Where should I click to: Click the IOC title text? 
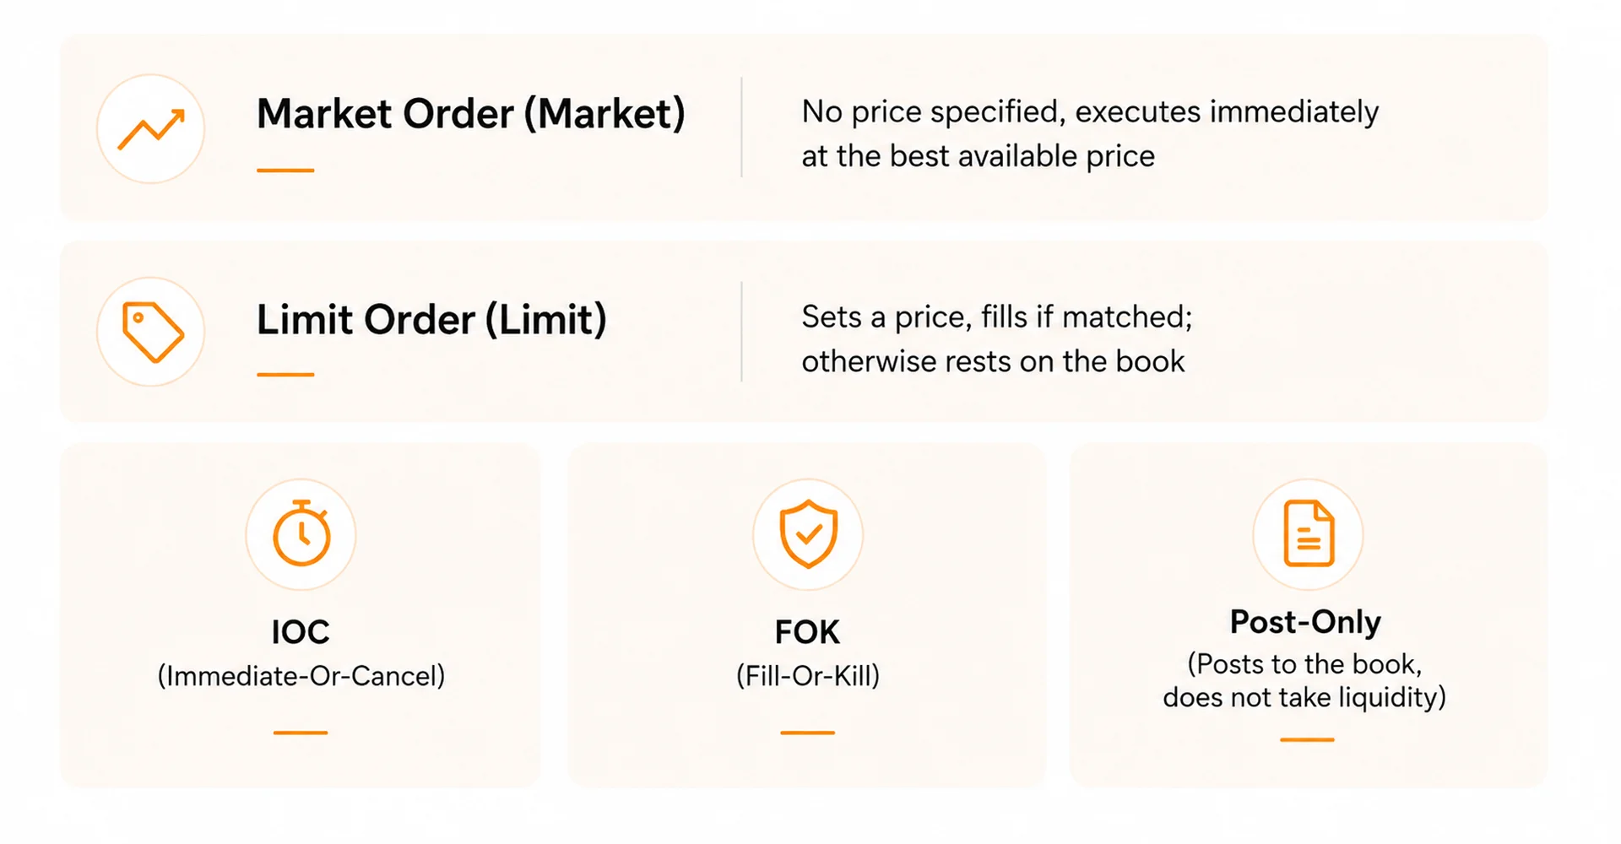coord(301,632)
